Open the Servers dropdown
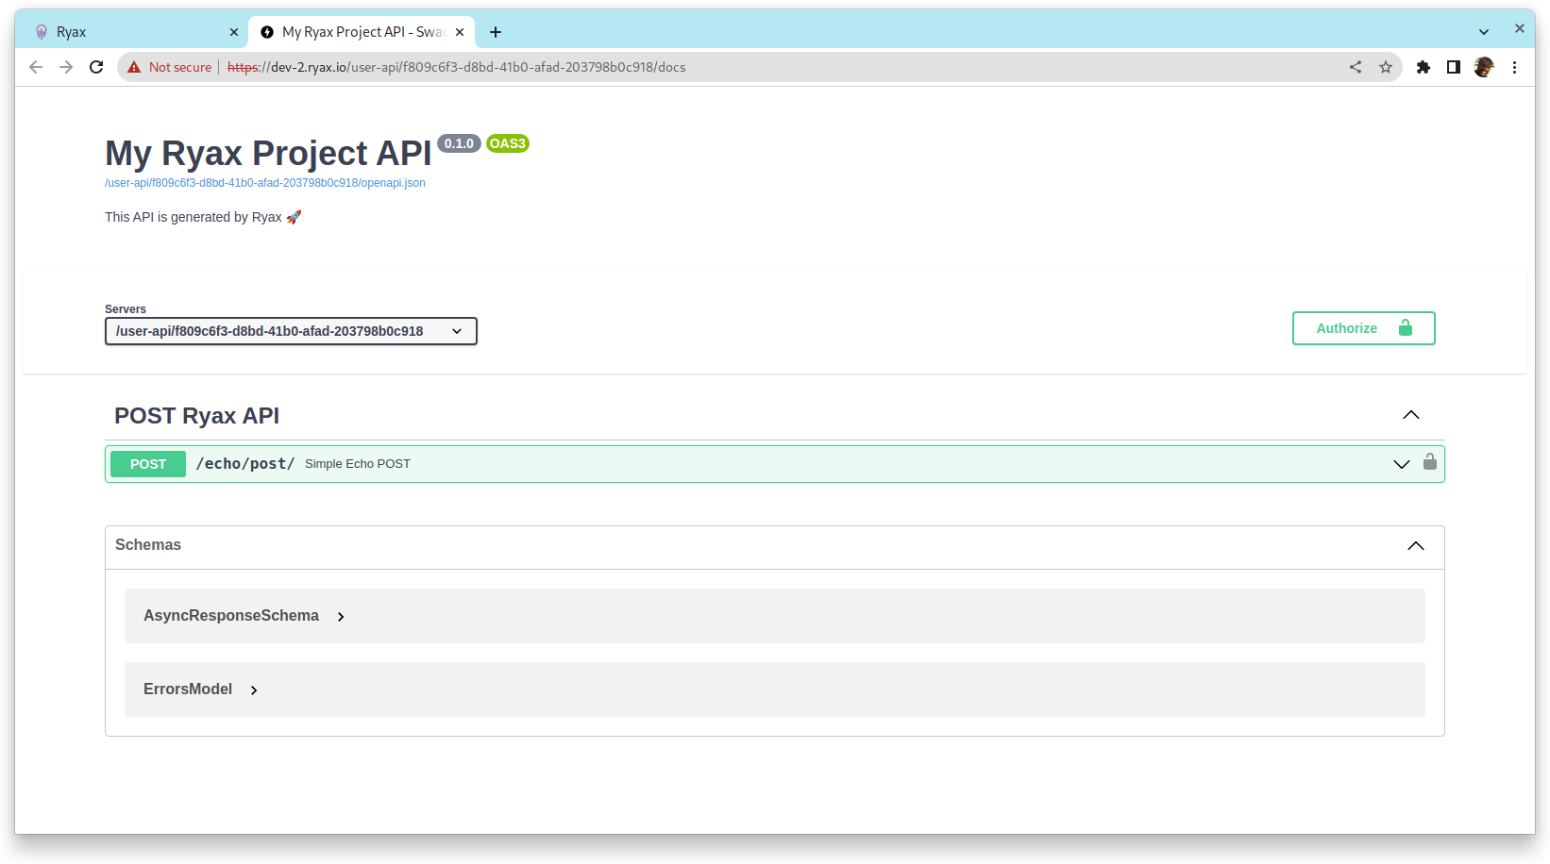 291,331
